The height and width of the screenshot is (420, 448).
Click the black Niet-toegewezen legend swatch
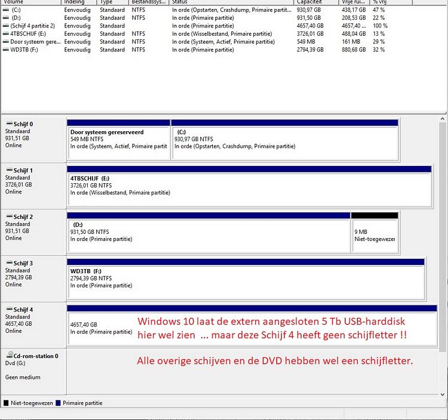6,403
